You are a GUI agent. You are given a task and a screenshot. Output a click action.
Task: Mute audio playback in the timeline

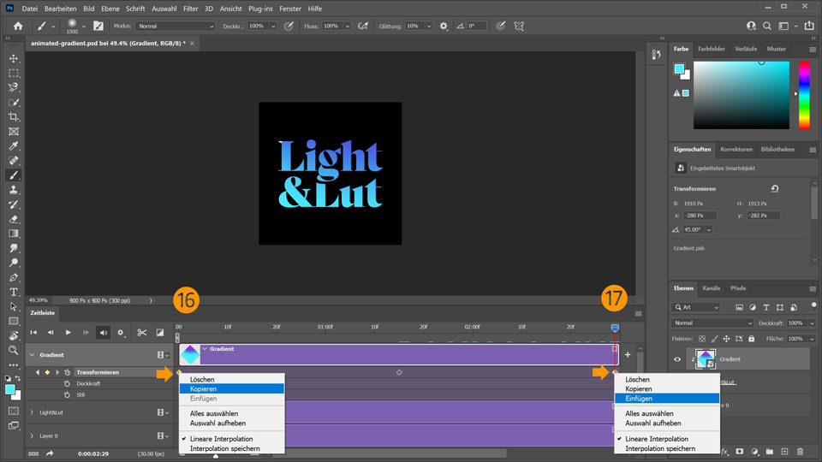103,332
